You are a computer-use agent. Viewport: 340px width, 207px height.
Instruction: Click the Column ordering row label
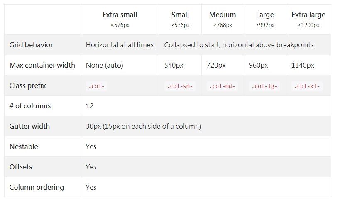[37, 187]
